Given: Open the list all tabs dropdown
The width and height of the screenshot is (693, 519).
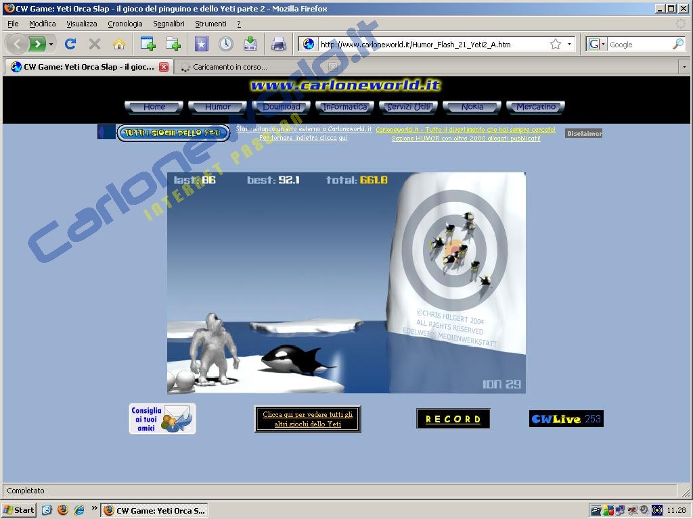Looking at the screenshot, I should point(684,67).
